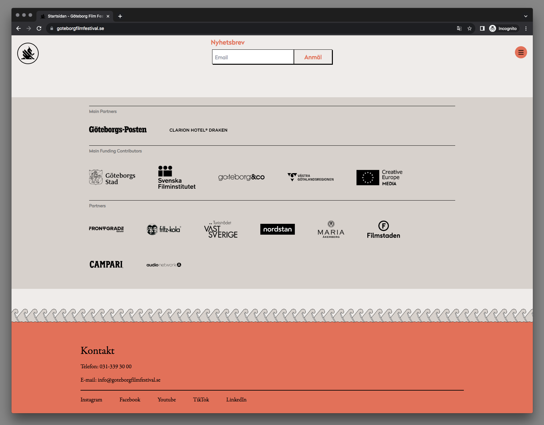
Task: Open the Frontgrade partner logo
Action: coord(106,229)
